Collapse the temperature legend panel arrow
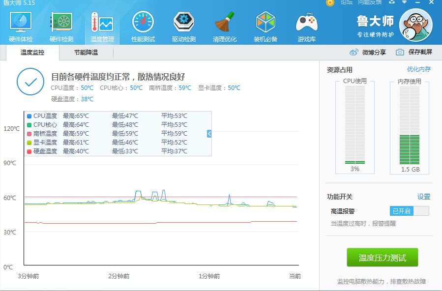Viewport: 442px width, 291px height. 209,134
